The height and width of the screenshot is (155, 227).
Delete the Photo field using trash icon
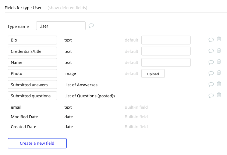pyautogui.click(x=219, y=72)
